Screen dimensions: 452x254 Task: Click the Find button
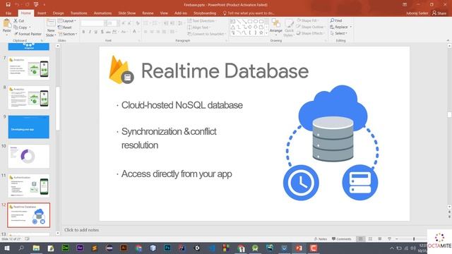(336, 20)
